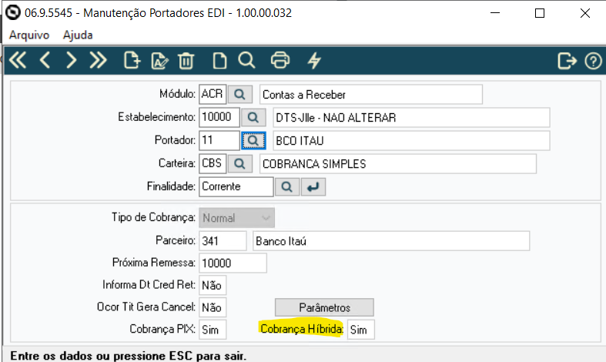Click the Módulo code field ACR
Image resolution: width=606 pixels, height=362 pixels.
[x=213, y=95]
